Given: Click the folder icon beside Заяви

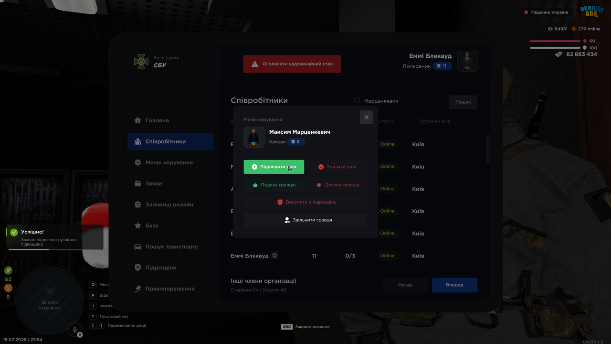Looking at the screenshot, I should click(x=137, y=183).
